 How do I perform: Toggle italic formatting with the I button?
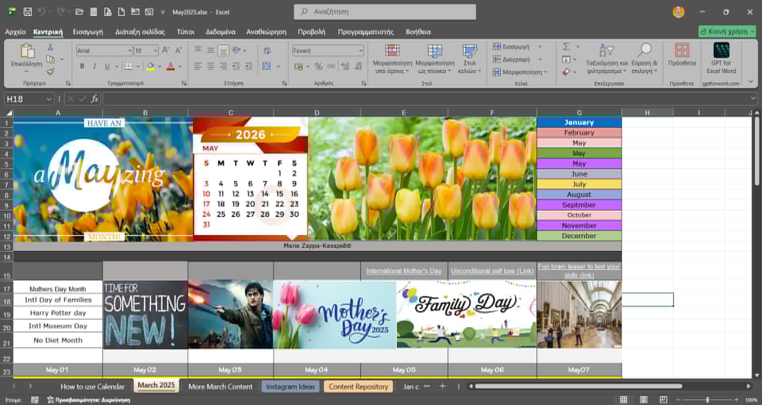(94, 66)
